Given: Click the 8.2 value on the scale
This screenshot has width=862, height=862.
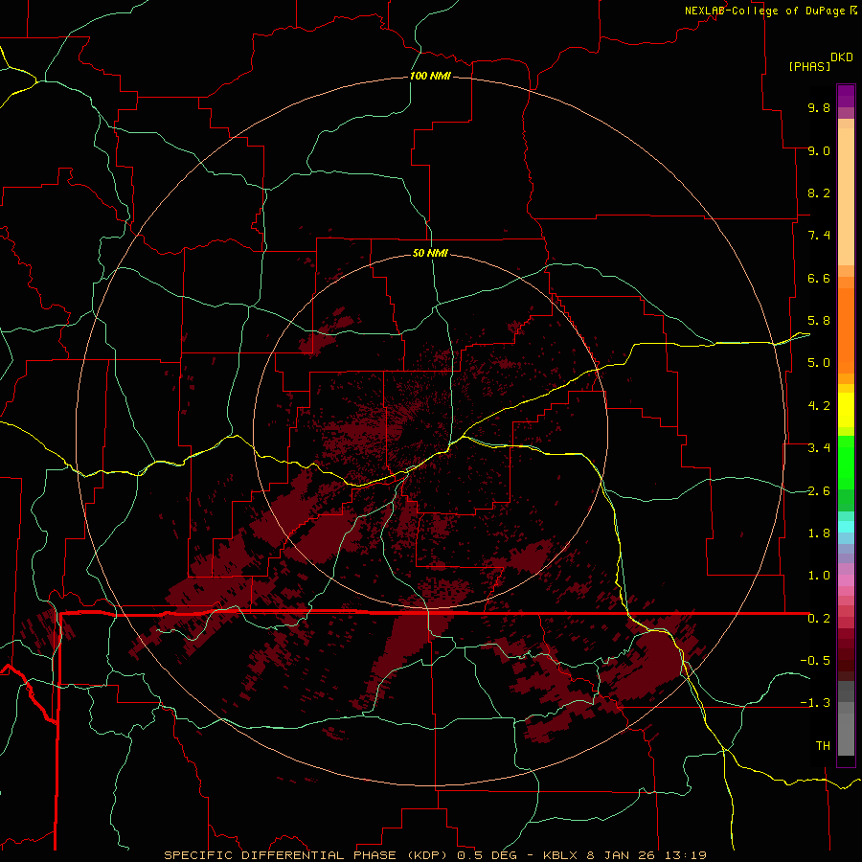Looking at the screenshot, I should coord(819,193).
